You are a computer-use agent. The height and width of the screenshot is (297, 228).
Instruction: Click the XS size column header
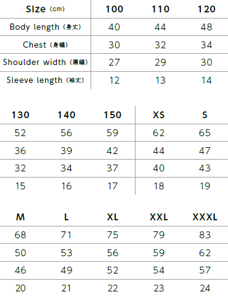[x=158, y=115]
